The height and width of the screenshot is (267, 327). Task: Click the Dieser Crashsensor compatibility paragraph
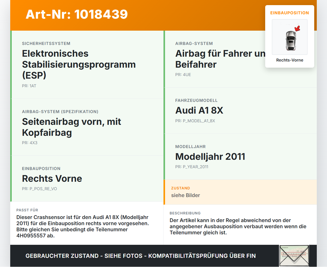(83, 226)
